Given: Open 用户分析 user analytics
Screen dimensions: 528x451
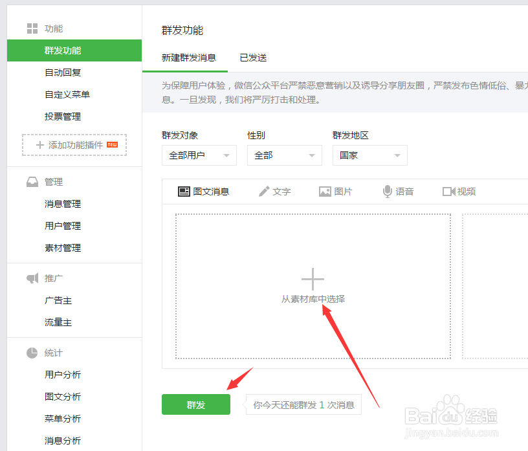Looking at the screenshot, I should (62, 374).
